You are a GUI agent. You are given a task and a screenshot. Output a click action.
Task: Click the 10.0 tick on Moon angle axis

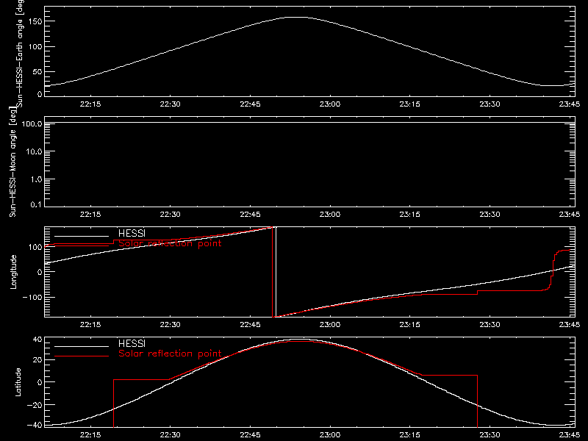[x=34, y=151]
